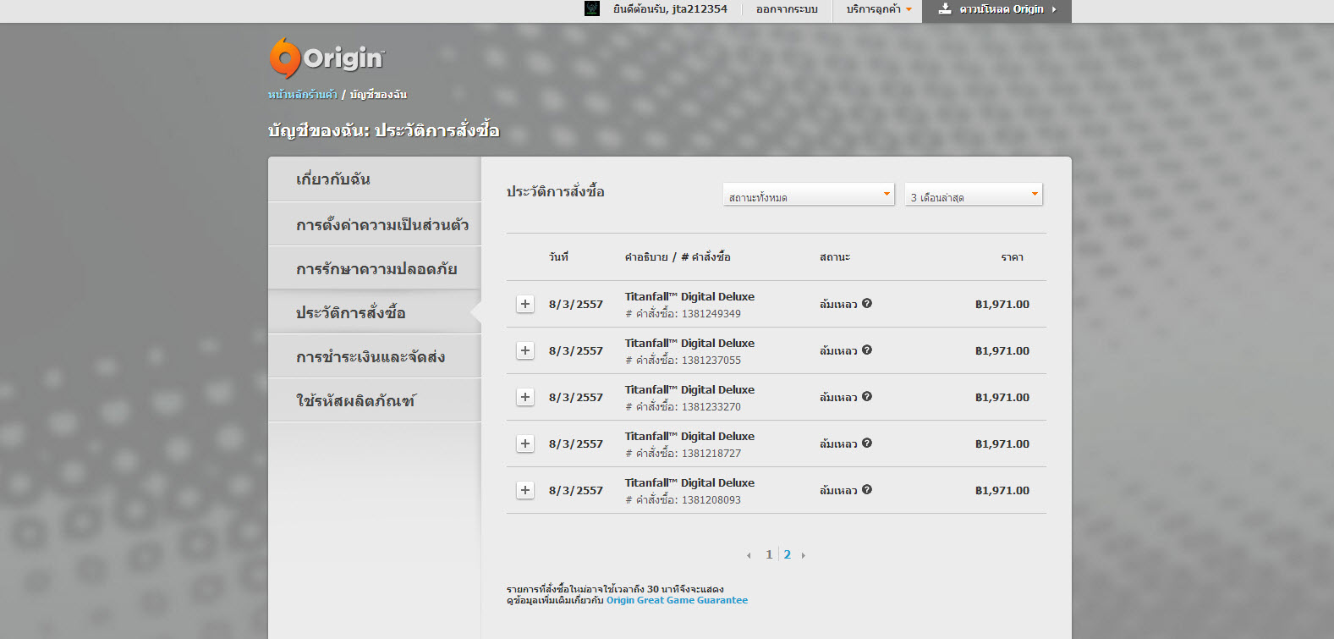The image size is (1334, 639).
Task: Expand order 1381233270 details
Action: tap(525, 397)
